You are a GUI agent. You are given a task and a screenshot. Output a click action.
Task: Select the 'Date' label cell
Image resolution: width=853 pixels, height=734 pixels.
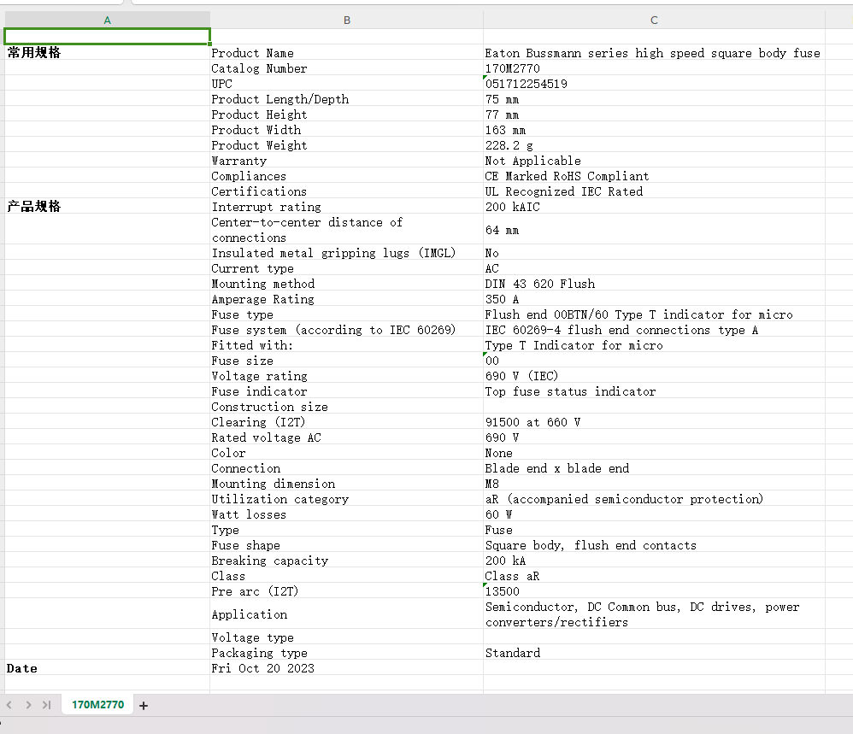[107, 667]
